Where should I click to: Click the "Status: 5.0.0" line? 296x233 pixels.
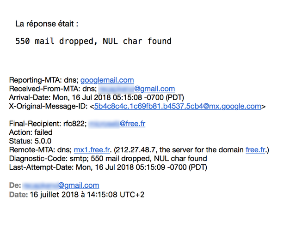coord(30,141)
